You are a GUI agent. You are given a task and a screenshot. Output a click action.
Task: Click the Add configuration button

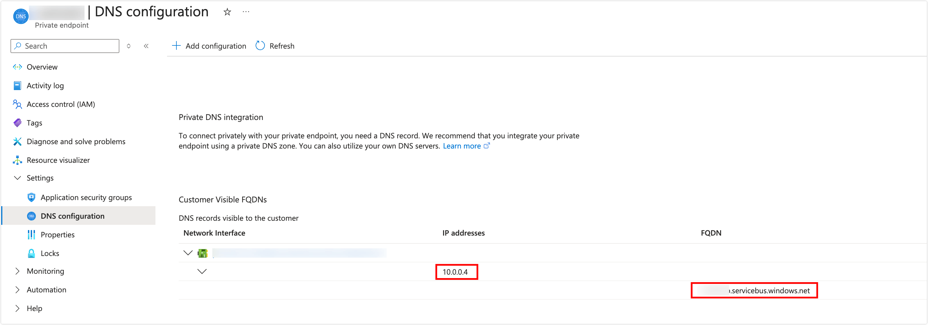tap(209, 46)
